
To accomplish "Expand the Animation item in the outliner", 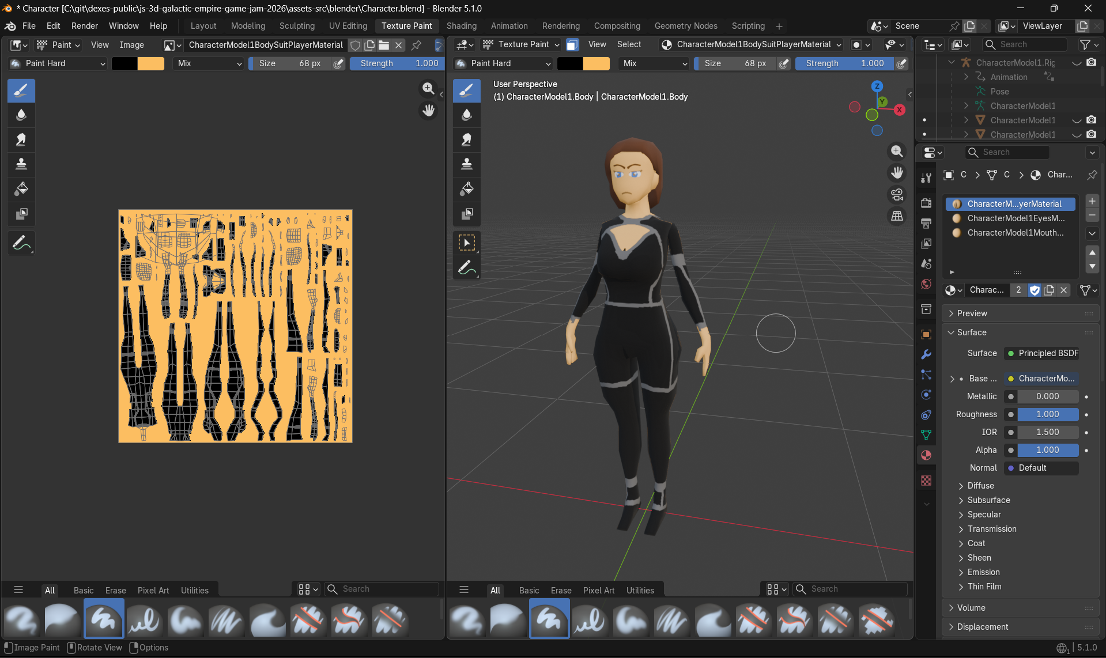I will point(967,77).
